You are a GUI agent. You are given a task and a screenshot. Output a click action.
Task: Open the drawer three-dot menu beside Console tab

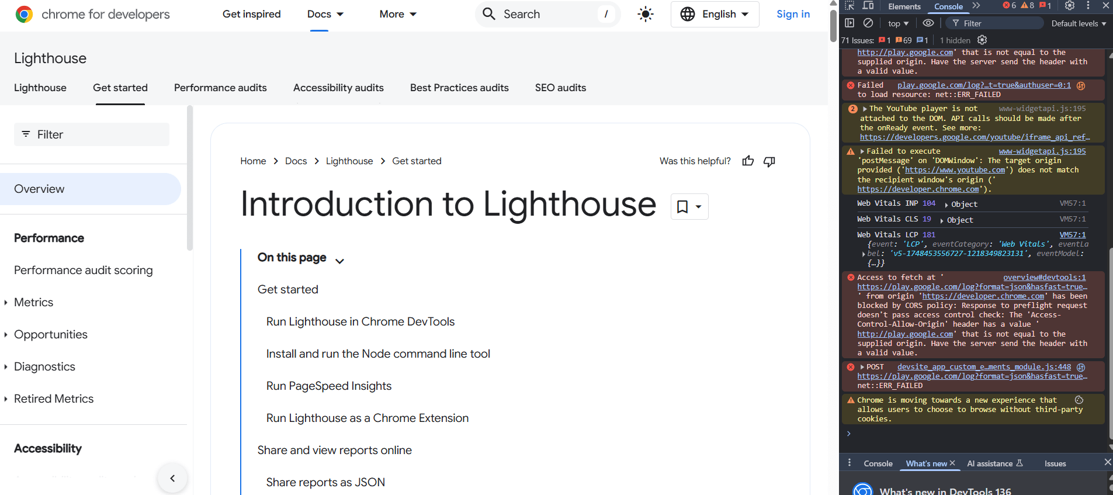pos(850,463)
